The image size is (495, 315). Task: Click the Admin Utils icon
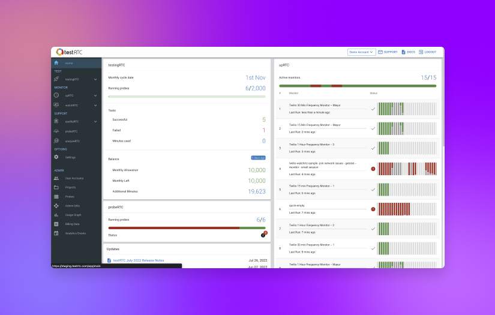point(56,205)
